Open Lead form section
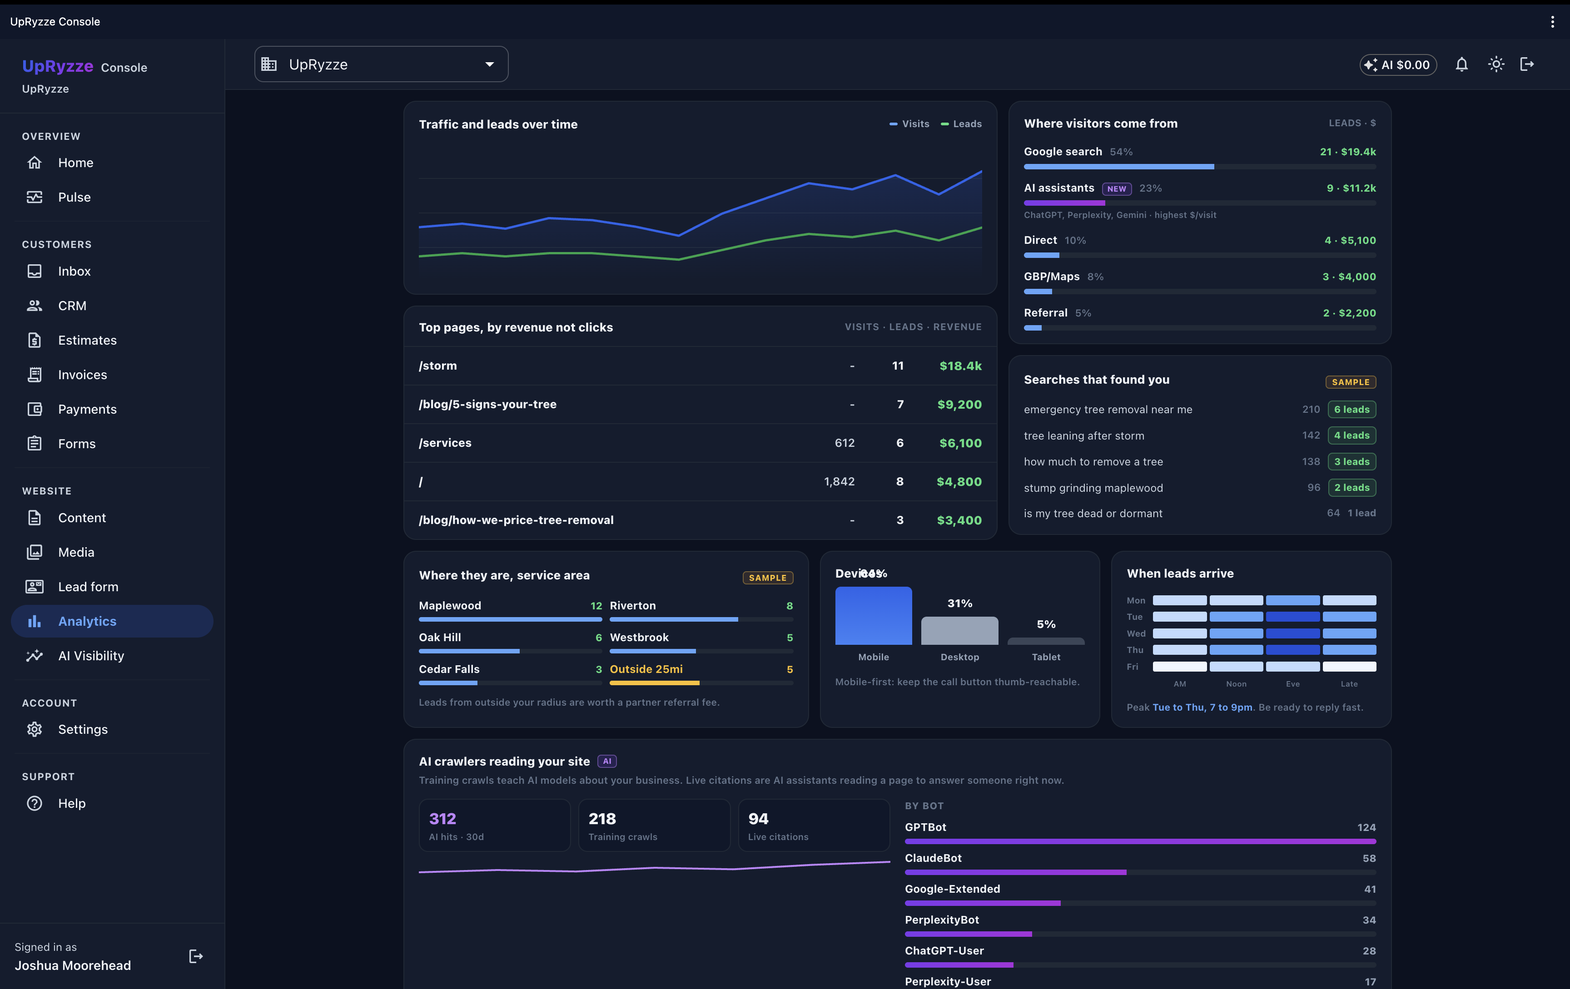Image resolution: width=1570 pixels, height=989 pixels. tap(112, 587)
